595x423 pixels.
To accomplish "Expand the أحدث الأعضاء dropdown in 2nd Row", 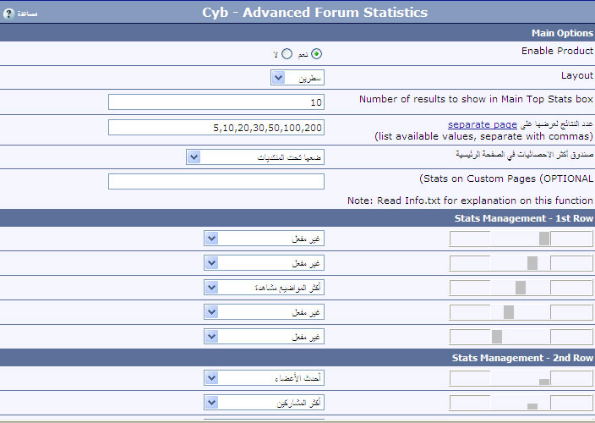I will click(211, 378).
